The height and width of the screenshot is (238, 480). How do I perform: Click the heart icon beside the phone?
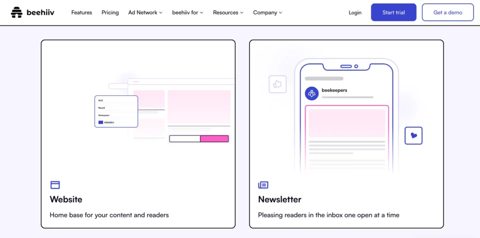tap(413, 136)
